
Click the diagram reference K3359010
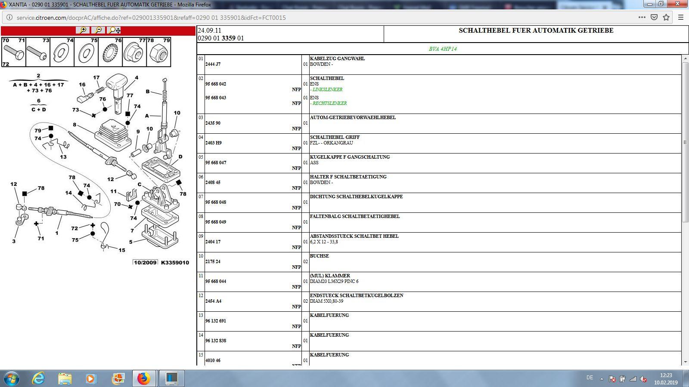click(x=175, y=262)
